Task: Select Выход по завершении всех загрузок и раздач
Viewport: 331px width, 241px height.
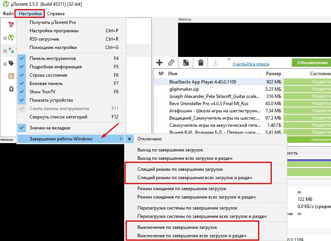Action: click(206, 158)
